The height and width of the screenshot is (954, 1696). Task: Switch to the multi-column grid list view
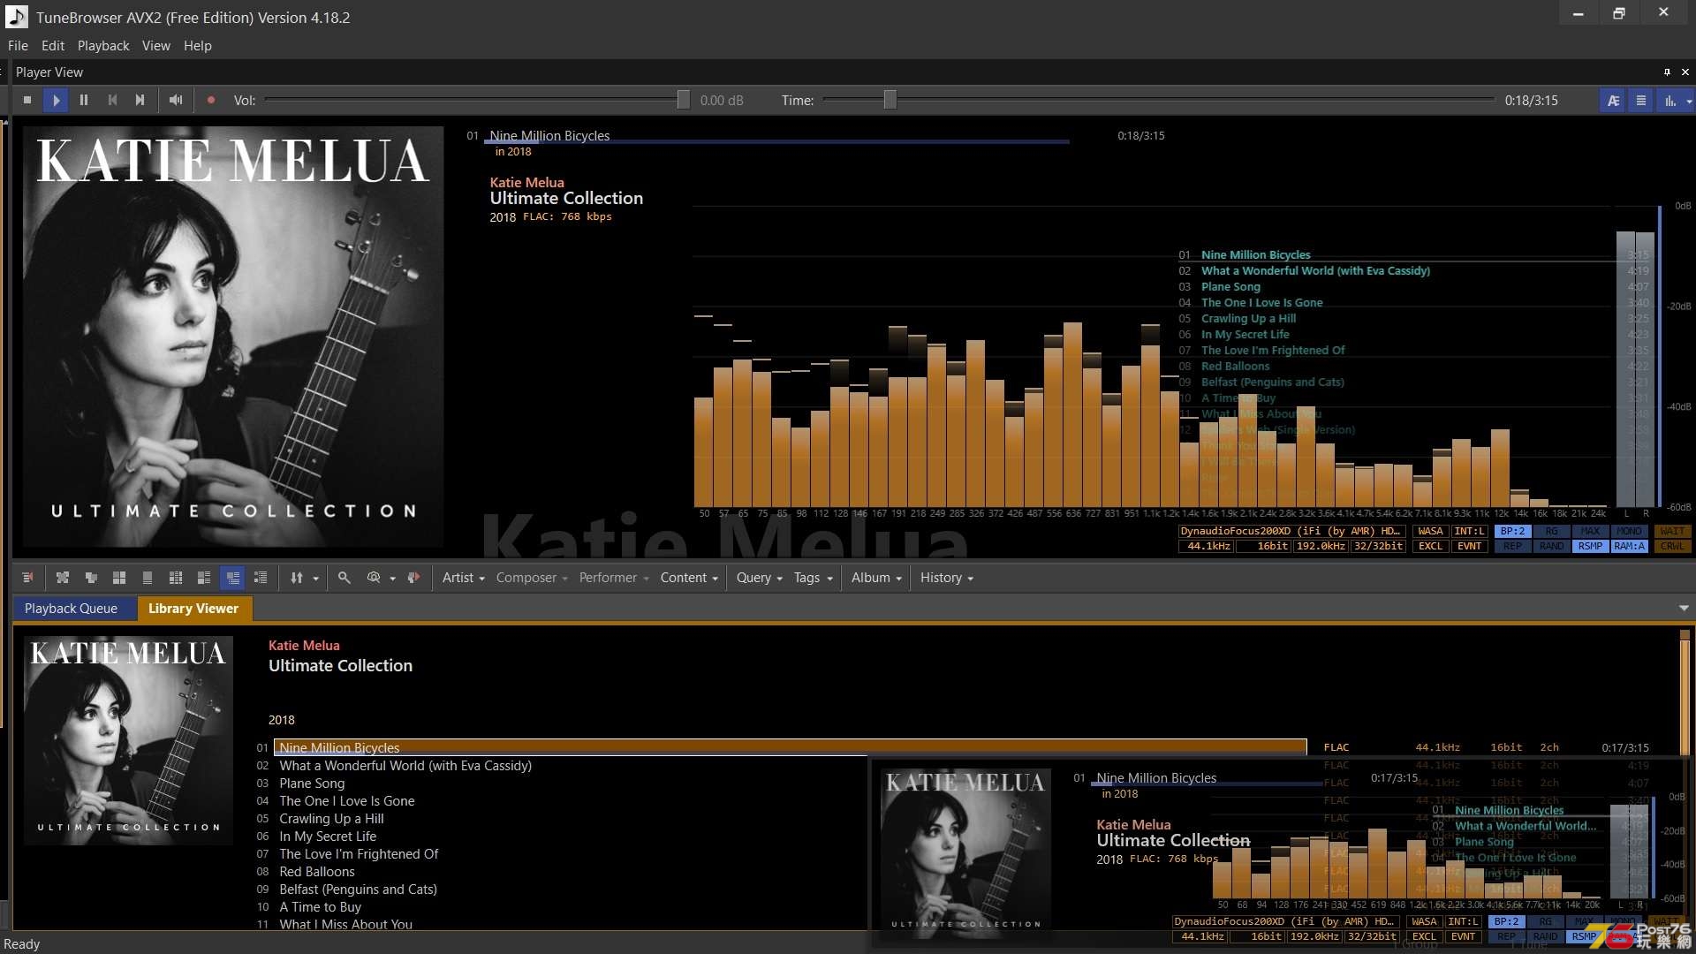point(176,578)
